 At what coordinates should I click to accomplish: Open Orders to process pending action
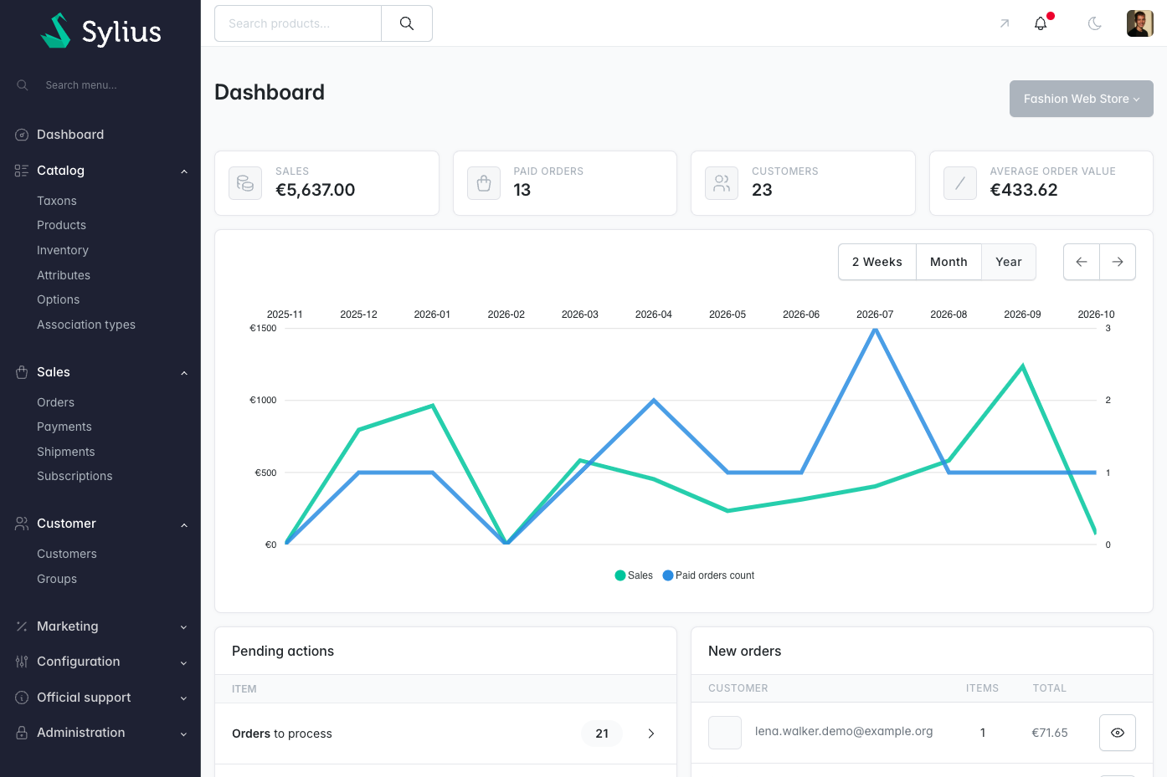(x=445, y=734)
